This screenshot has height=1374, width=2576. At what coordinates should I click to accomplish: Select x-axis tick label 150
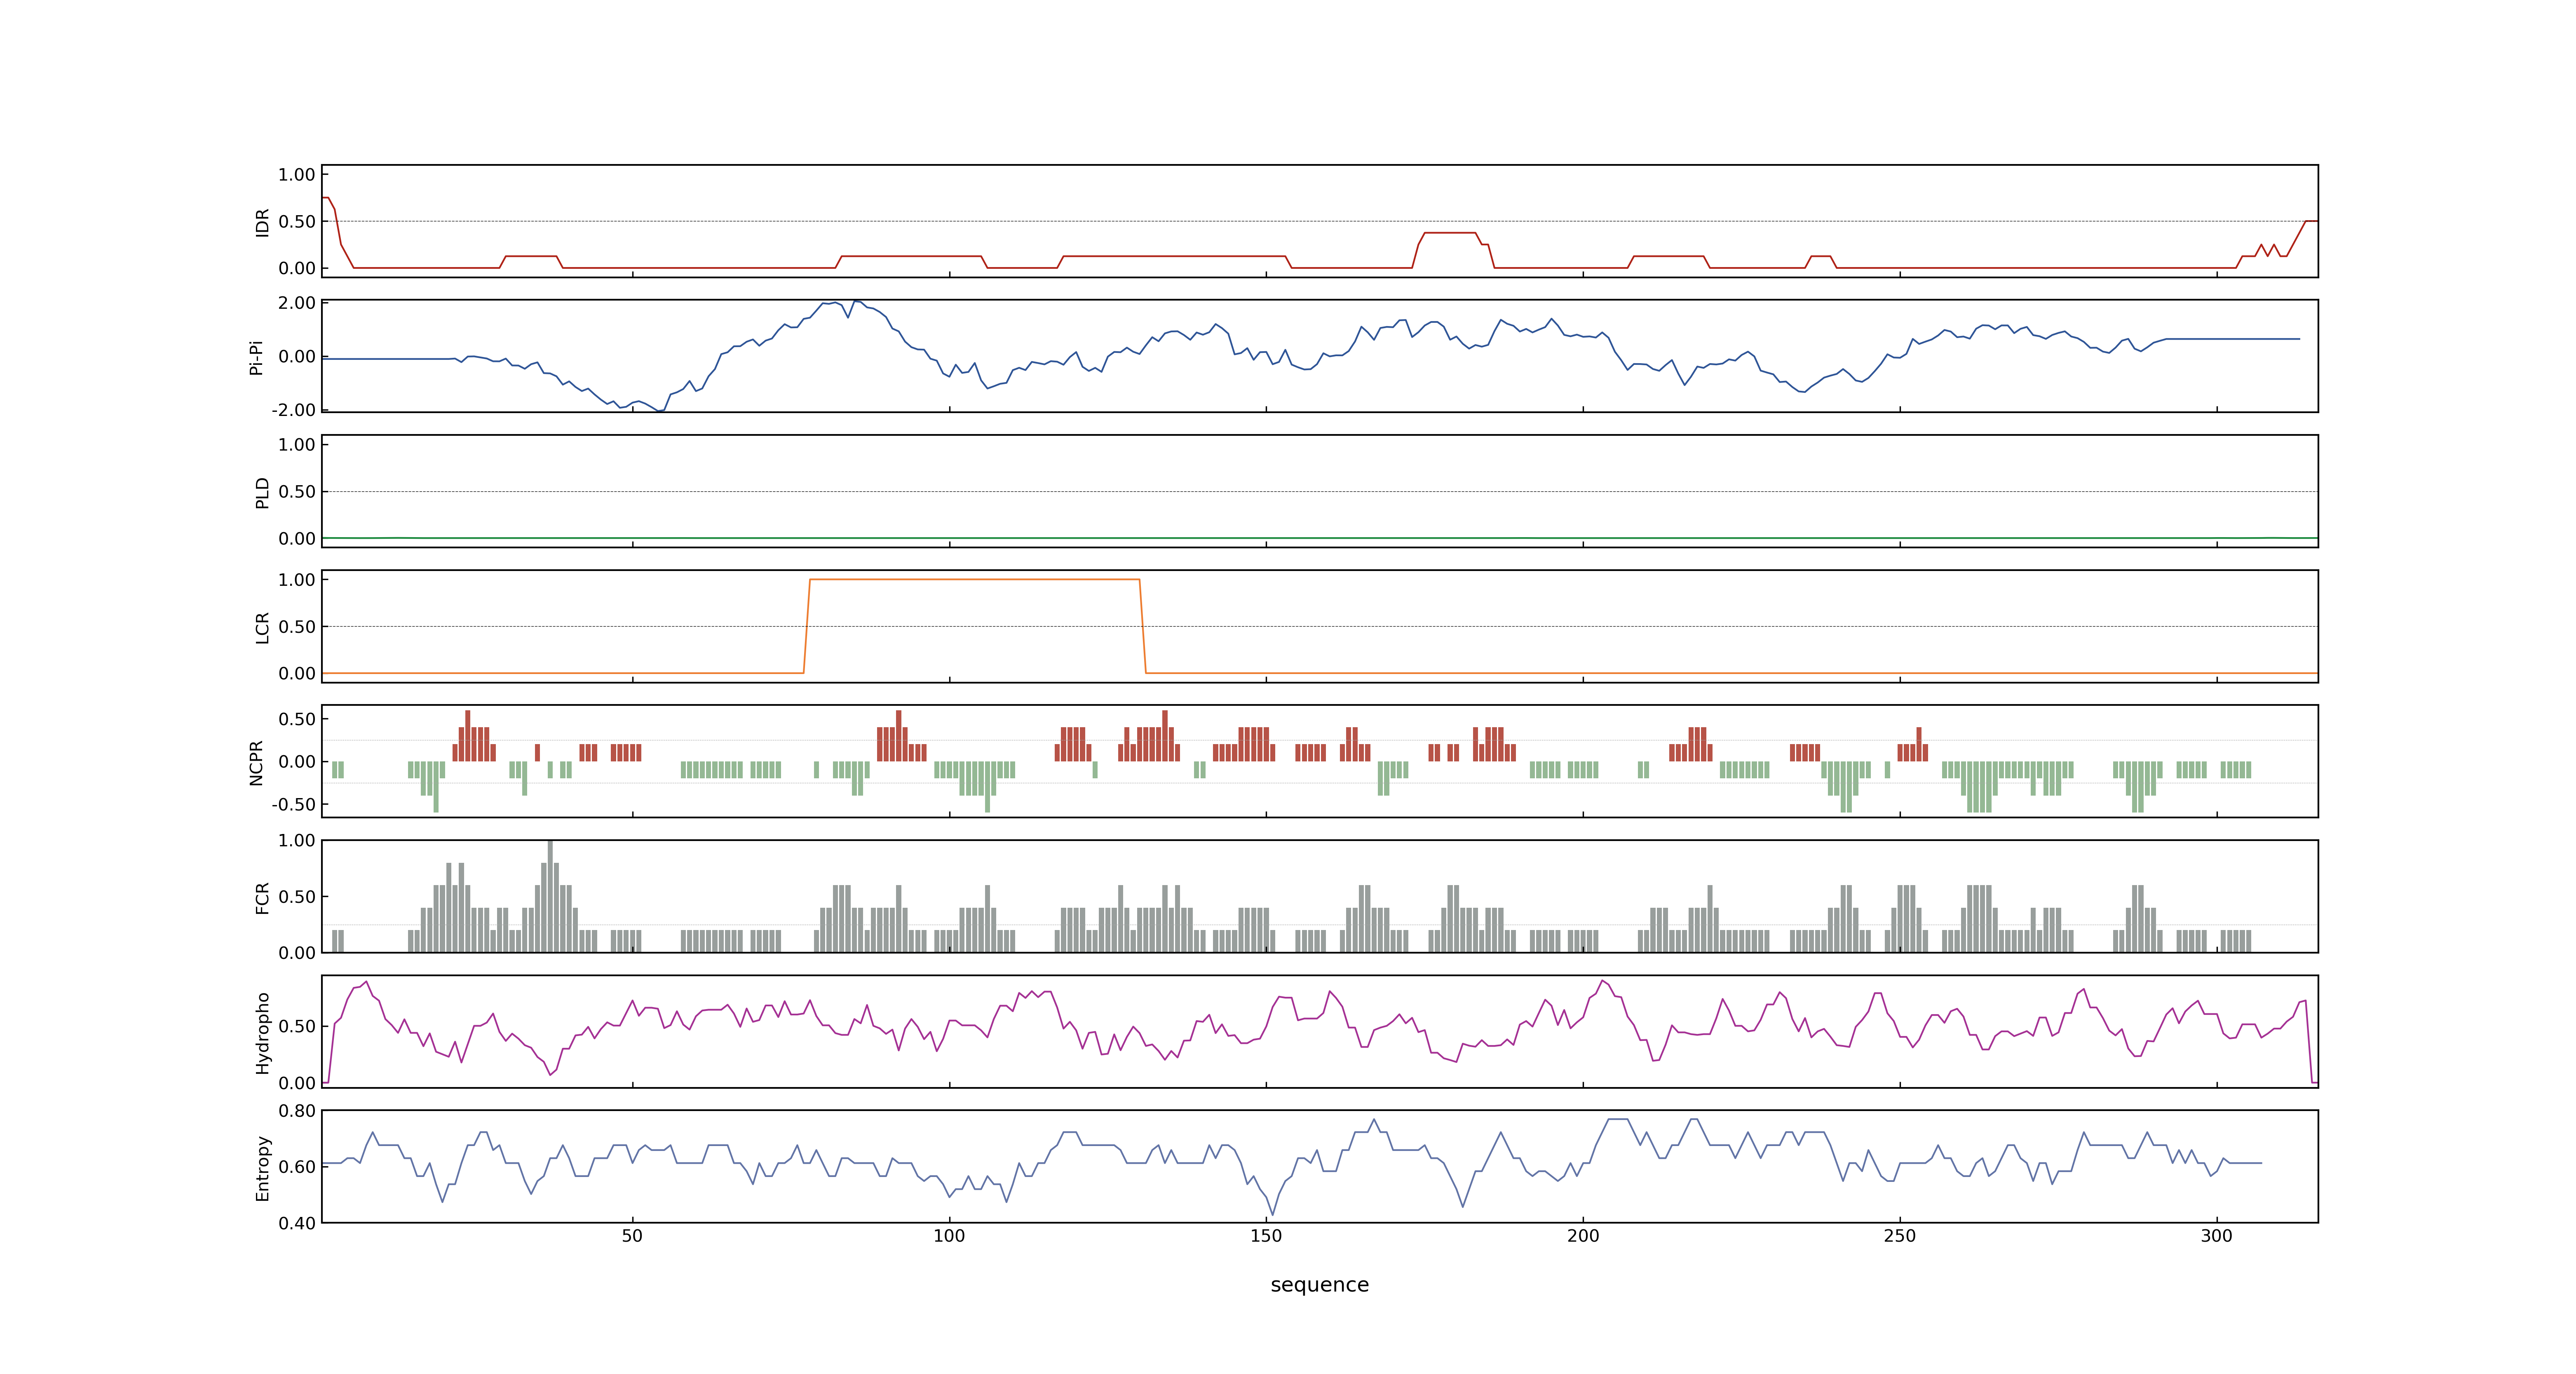coord(1266,1235)
